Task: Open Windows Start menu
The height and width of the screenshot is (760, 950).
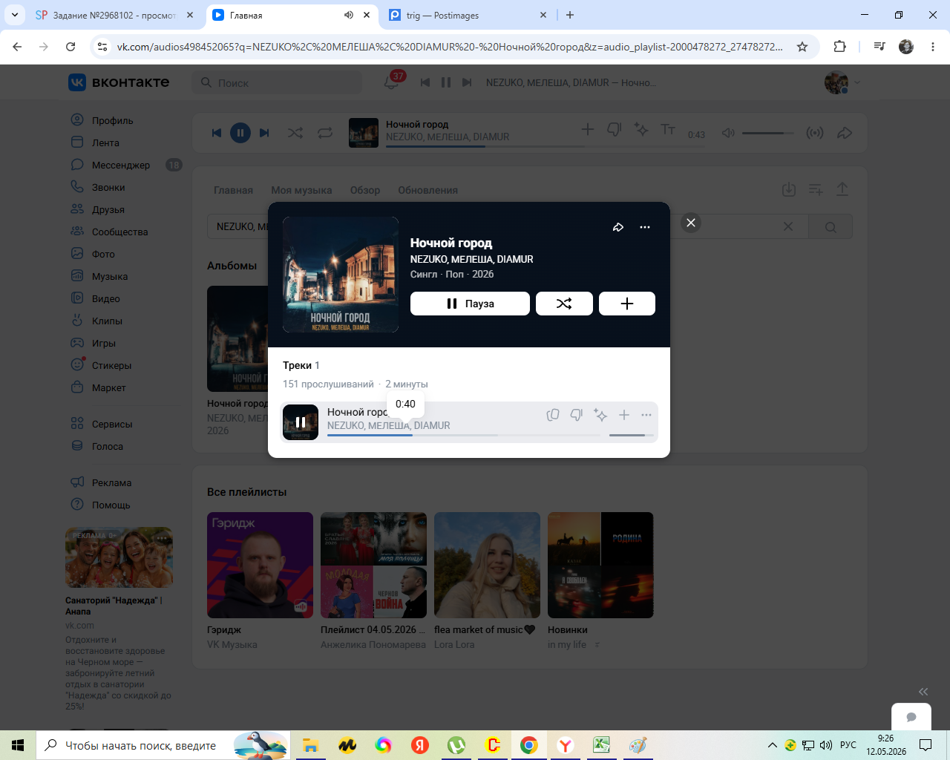Action: (x=18, y=745)
